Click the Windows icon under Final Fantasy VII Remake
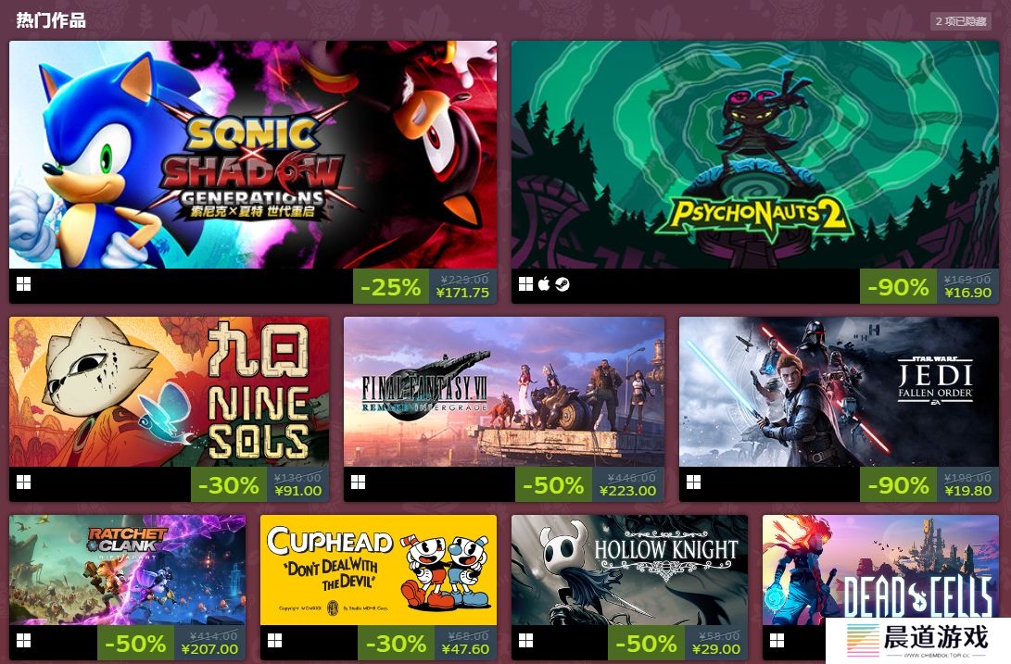Viewport: 1011px width, 664px height. [x=359, y=482]
